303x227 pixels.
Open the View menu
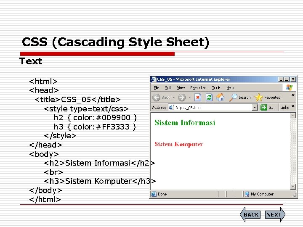click(x=181, y=87)
